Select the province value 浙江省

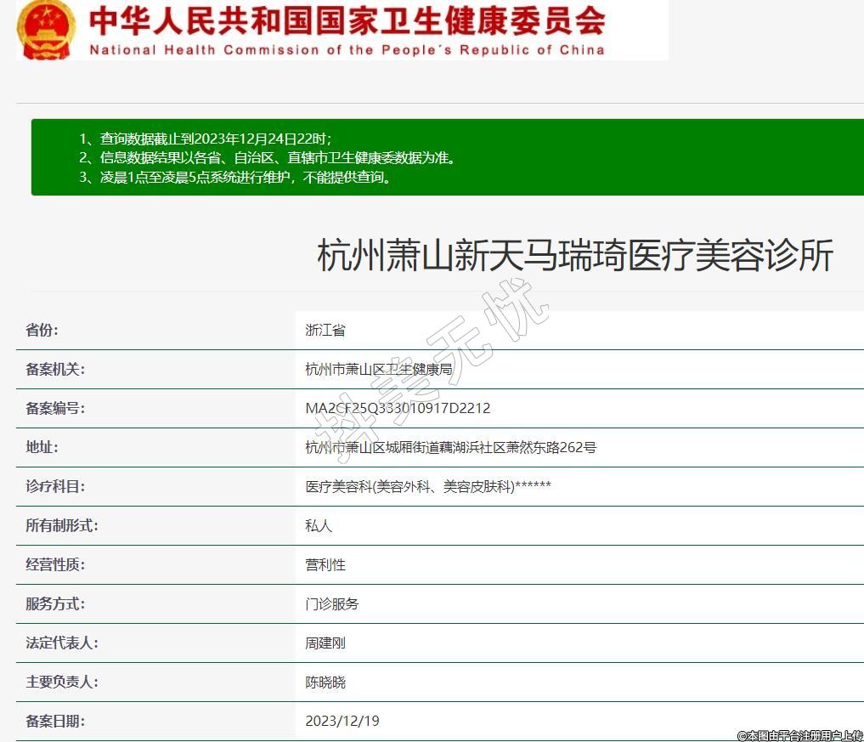(x=325, y=331)
